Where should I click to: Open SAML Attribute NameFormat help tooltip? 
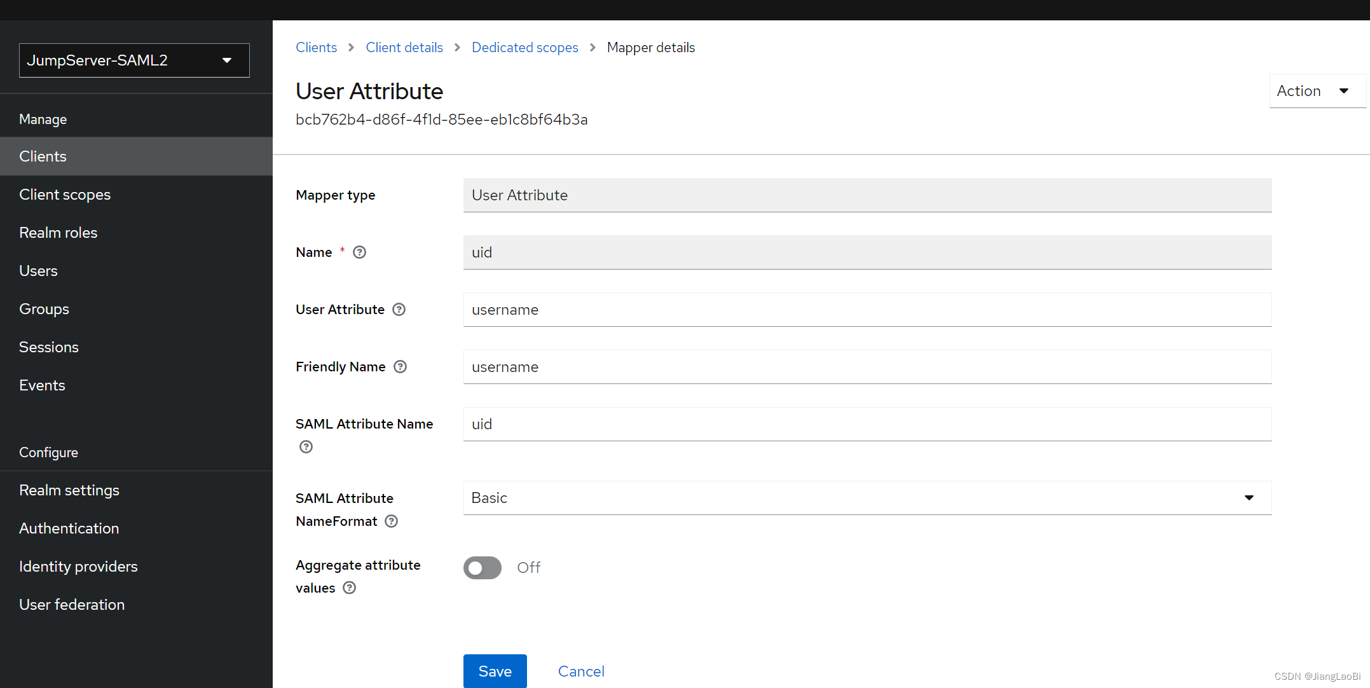point(391,521)
